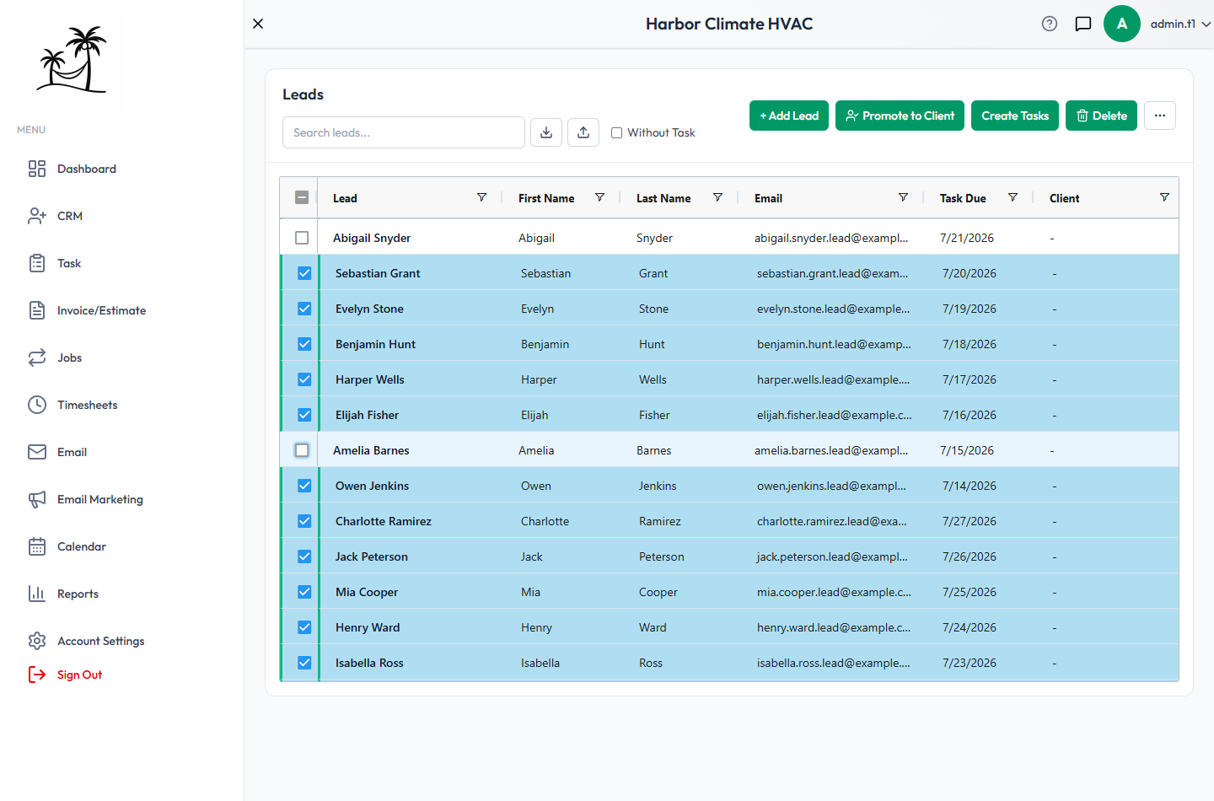Check the Amelia Barnes row checkbox
The height and width of the screenshot is (801, 1214).
[x=302, y=450]
